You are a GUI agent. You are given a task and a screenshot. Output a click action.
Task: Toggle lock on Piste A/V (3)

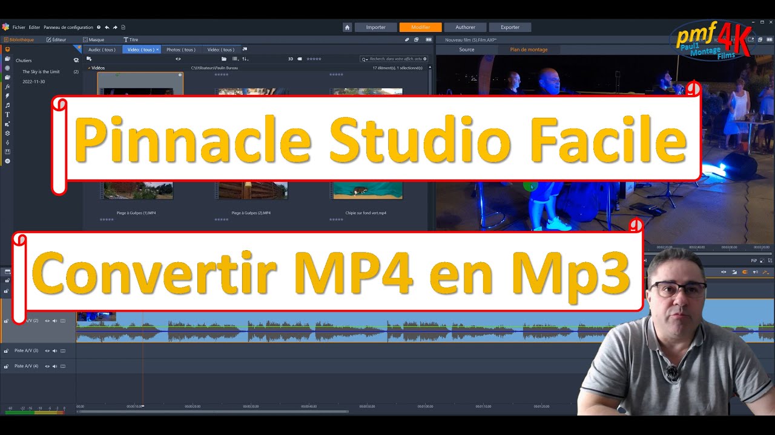point(7,350)
